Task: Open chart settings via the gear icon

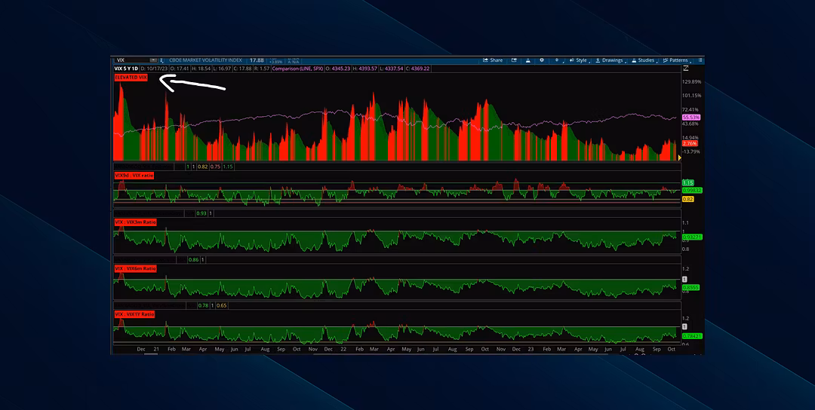Action: (x=542, y=60)
